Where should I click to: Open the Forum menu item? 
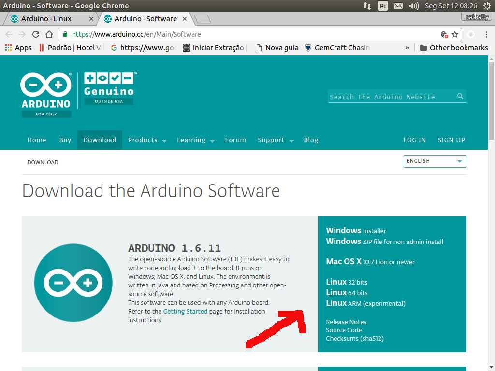(235, 140)
